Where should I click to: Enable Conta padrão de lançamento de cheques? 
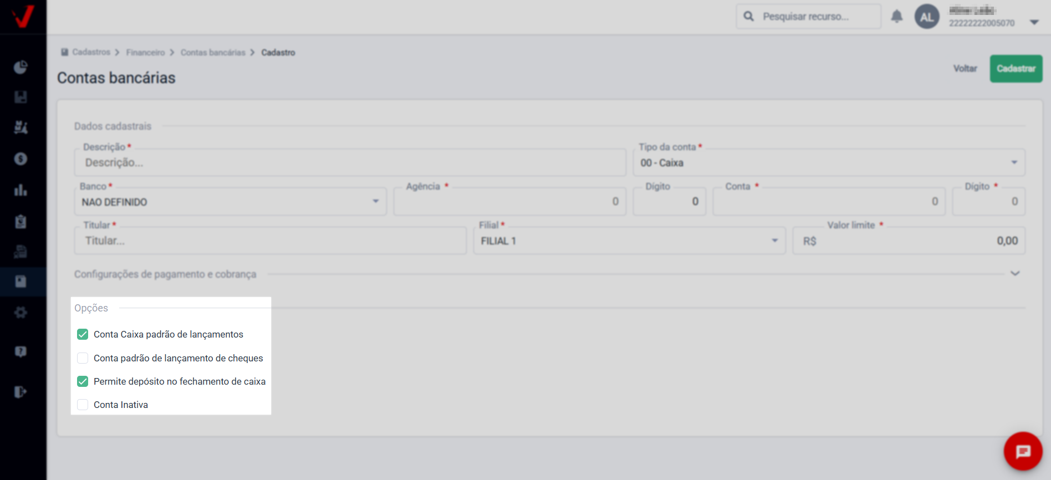pos(83,358)
